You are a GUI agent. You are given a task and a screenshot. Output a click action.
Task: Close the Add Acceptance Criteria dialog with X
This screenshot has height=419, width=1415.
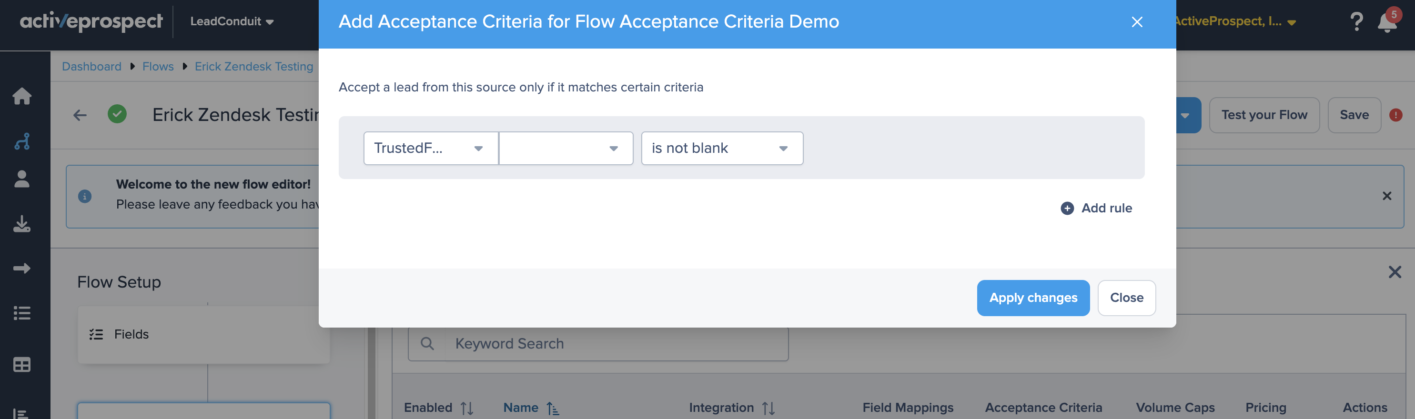pyautogui.click(x=1137, y=22)
